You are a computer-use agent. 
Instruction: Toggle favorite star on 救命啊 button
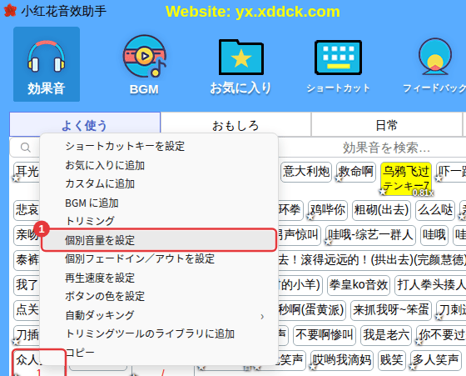click(x=339, y=178)
